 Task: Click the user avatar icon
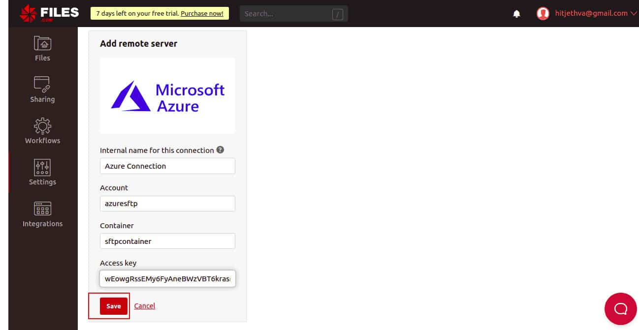(x=543, y=13)
